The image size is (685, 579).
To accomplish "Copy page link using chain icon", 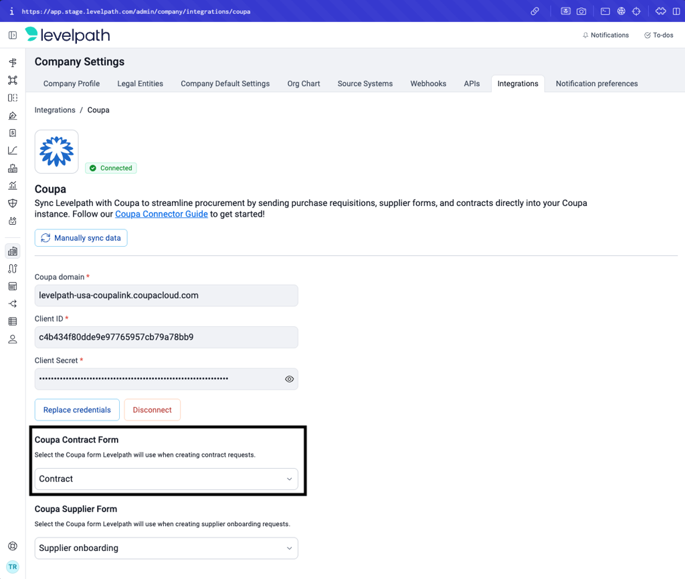I will (x=534, y=11).
